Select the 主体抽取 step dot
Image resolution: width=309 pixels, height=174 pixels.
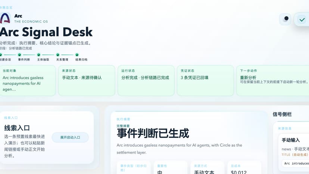(39, 55)
